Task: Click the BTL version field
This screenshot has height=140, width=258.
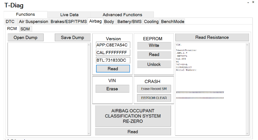Action: click(x=113, y=60)
